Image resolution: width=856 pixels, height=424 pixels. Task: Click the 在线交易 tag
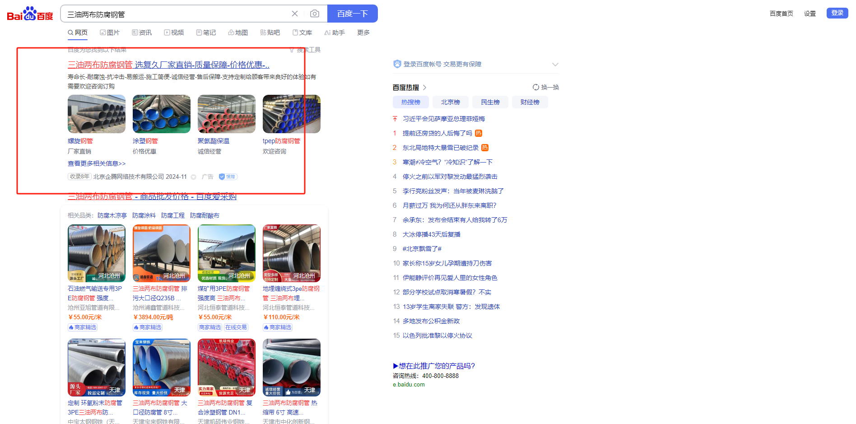tap(236, 327)
